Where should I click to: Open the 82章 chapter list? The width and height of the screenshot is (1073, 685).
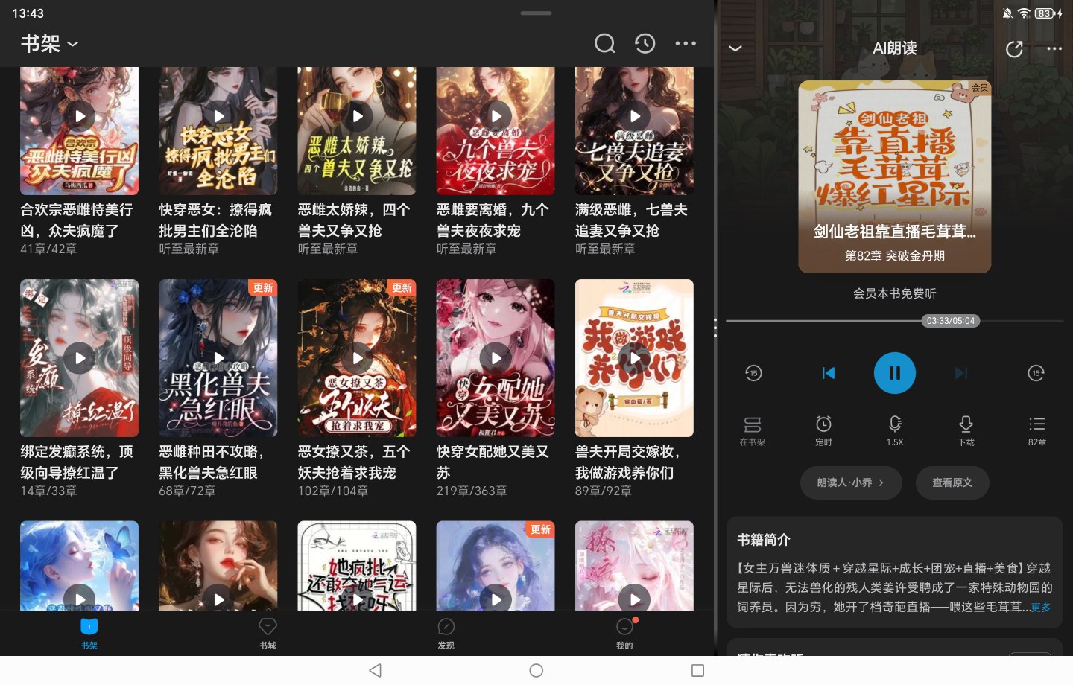[1037, 430]
